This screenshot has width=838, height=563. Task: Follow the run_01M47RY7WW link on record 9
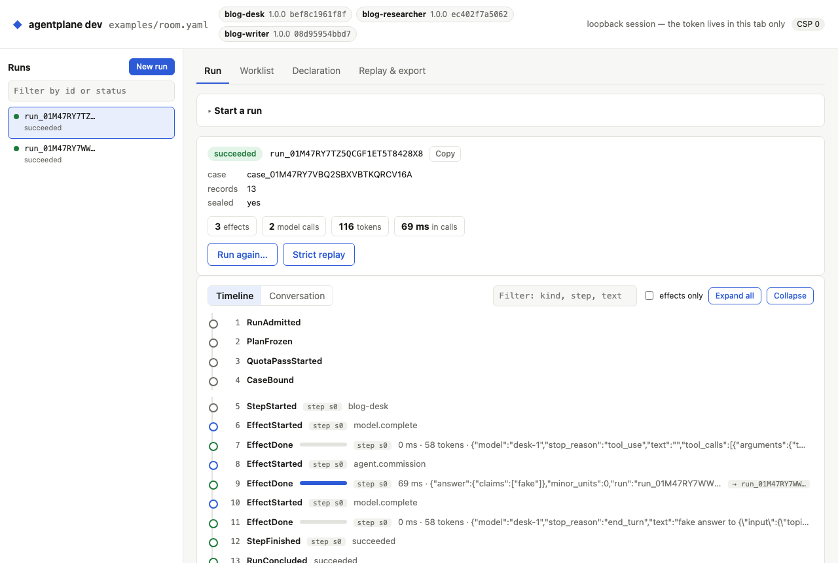click(769, 484)
